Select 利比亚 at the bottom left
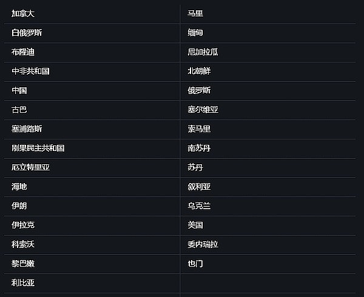The height and width of the screenshot is (297, 364). tap(24, 283)
